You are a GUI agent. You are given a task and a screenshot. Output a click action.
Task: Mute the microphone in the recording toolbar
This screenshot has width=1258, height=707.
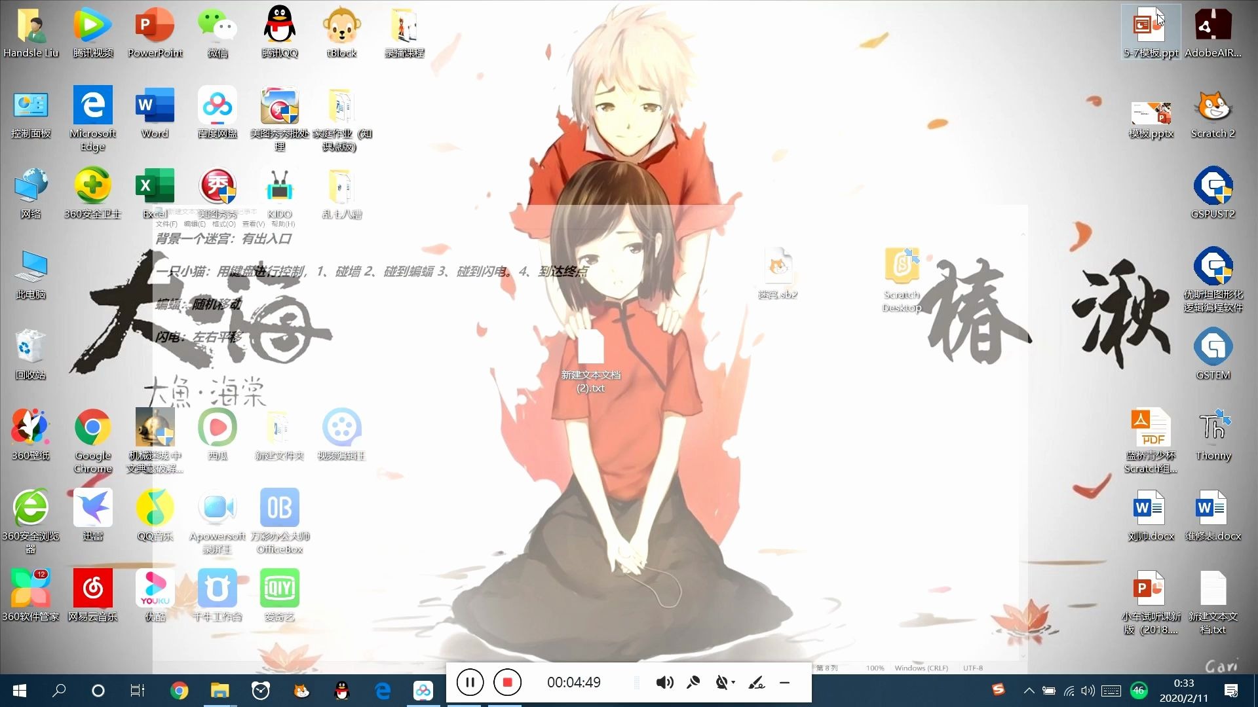[x=694, y=682]
